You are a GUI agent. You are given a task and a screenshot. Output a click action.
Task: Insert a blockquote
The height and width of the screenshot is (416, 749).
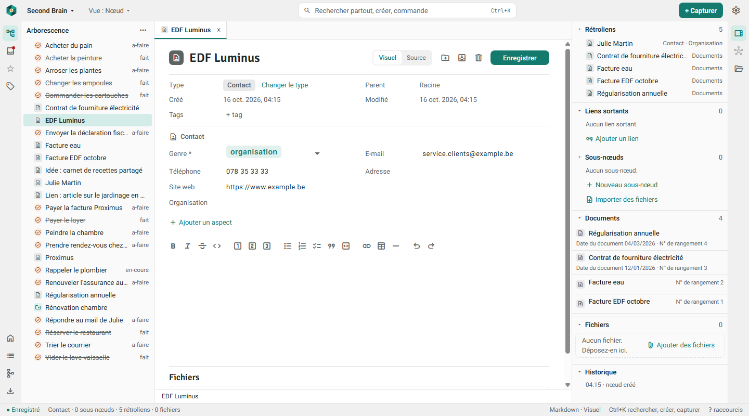pos(331,246)
